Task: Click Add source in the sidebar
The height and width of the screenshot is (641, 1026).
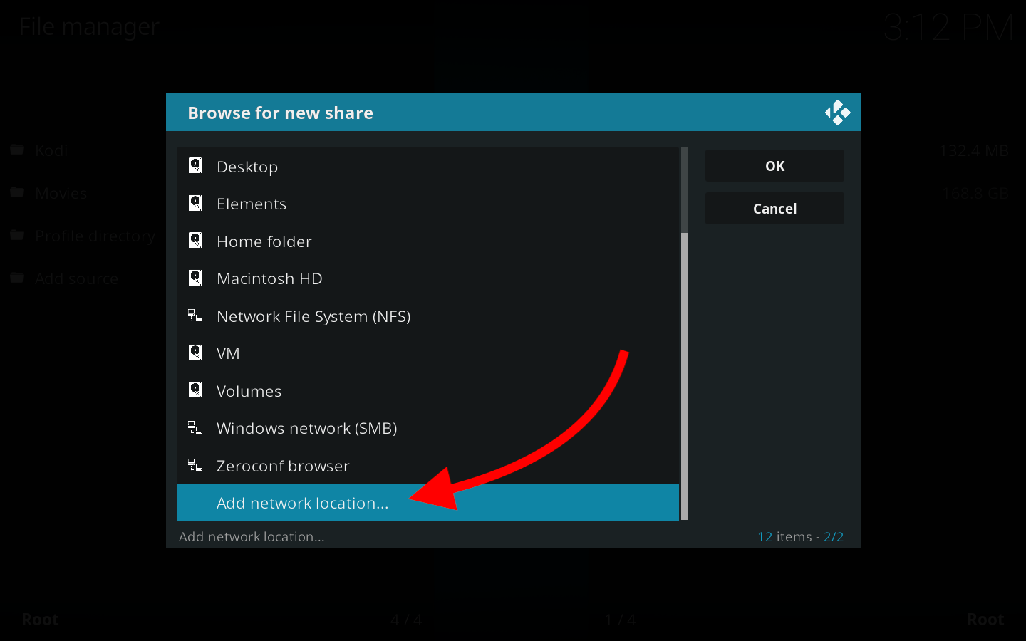Action: click(x=76, y=278)
